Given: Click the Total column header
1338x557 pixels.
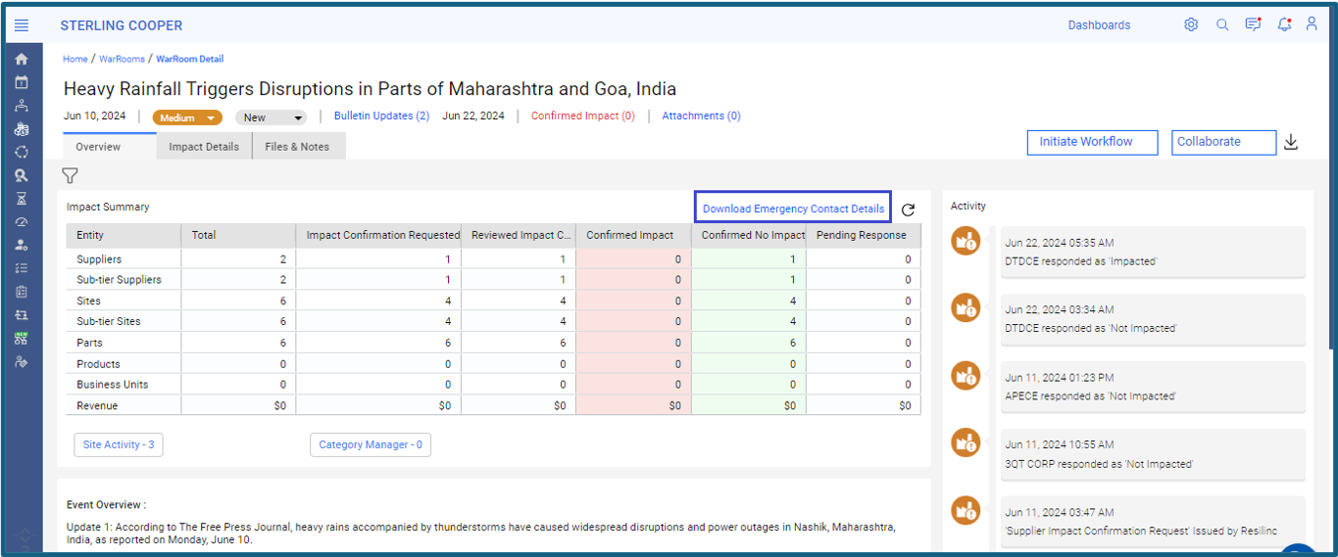Looking at the screenshot, I should tap(238, 235).
